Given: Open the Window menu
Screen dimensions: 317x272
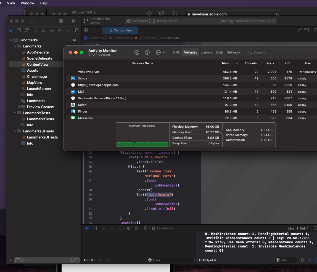Looking at the screenshot, I should pos(27,3).
